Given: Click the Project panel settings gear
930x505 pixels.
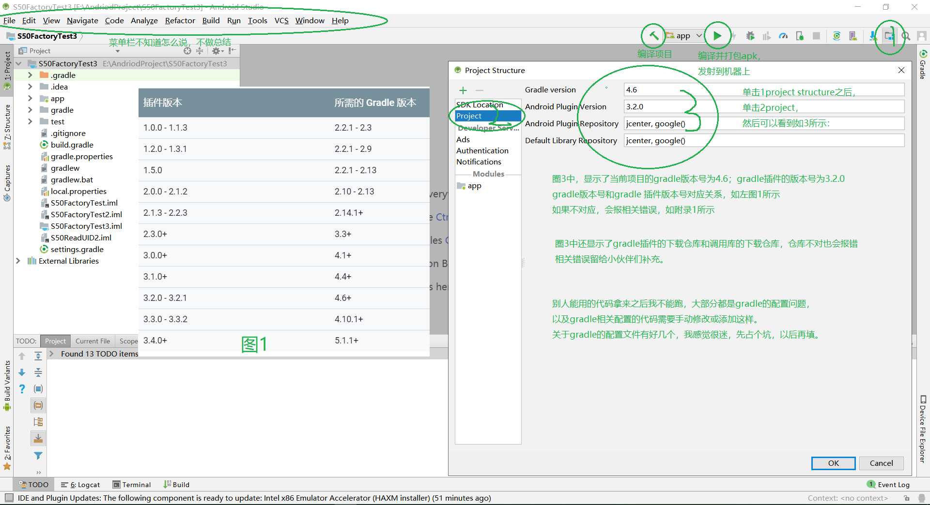Looking at the screenshot, I should point(216,51).
